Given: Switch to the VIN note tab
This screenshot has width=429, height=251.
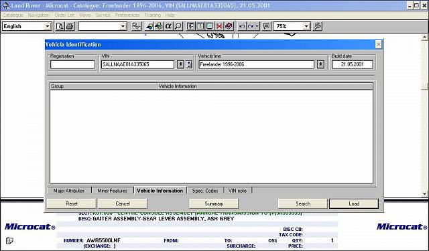Looking at the screenshot, I should (237, 191).
